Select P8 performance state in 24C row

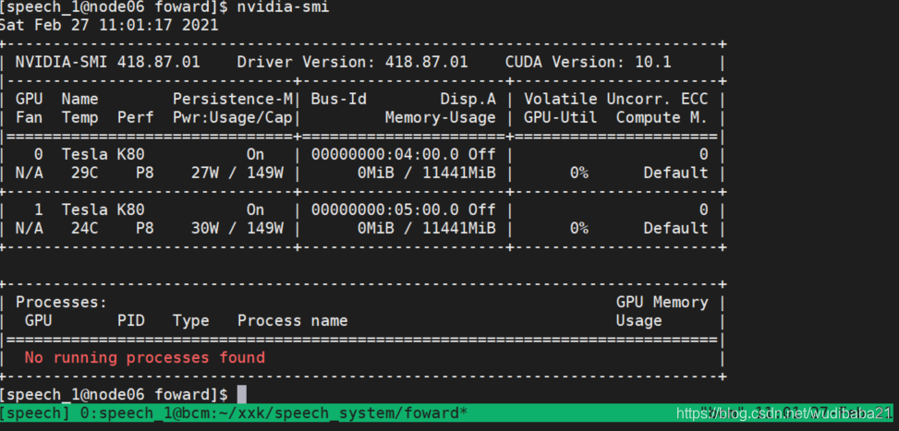(144, 228)
